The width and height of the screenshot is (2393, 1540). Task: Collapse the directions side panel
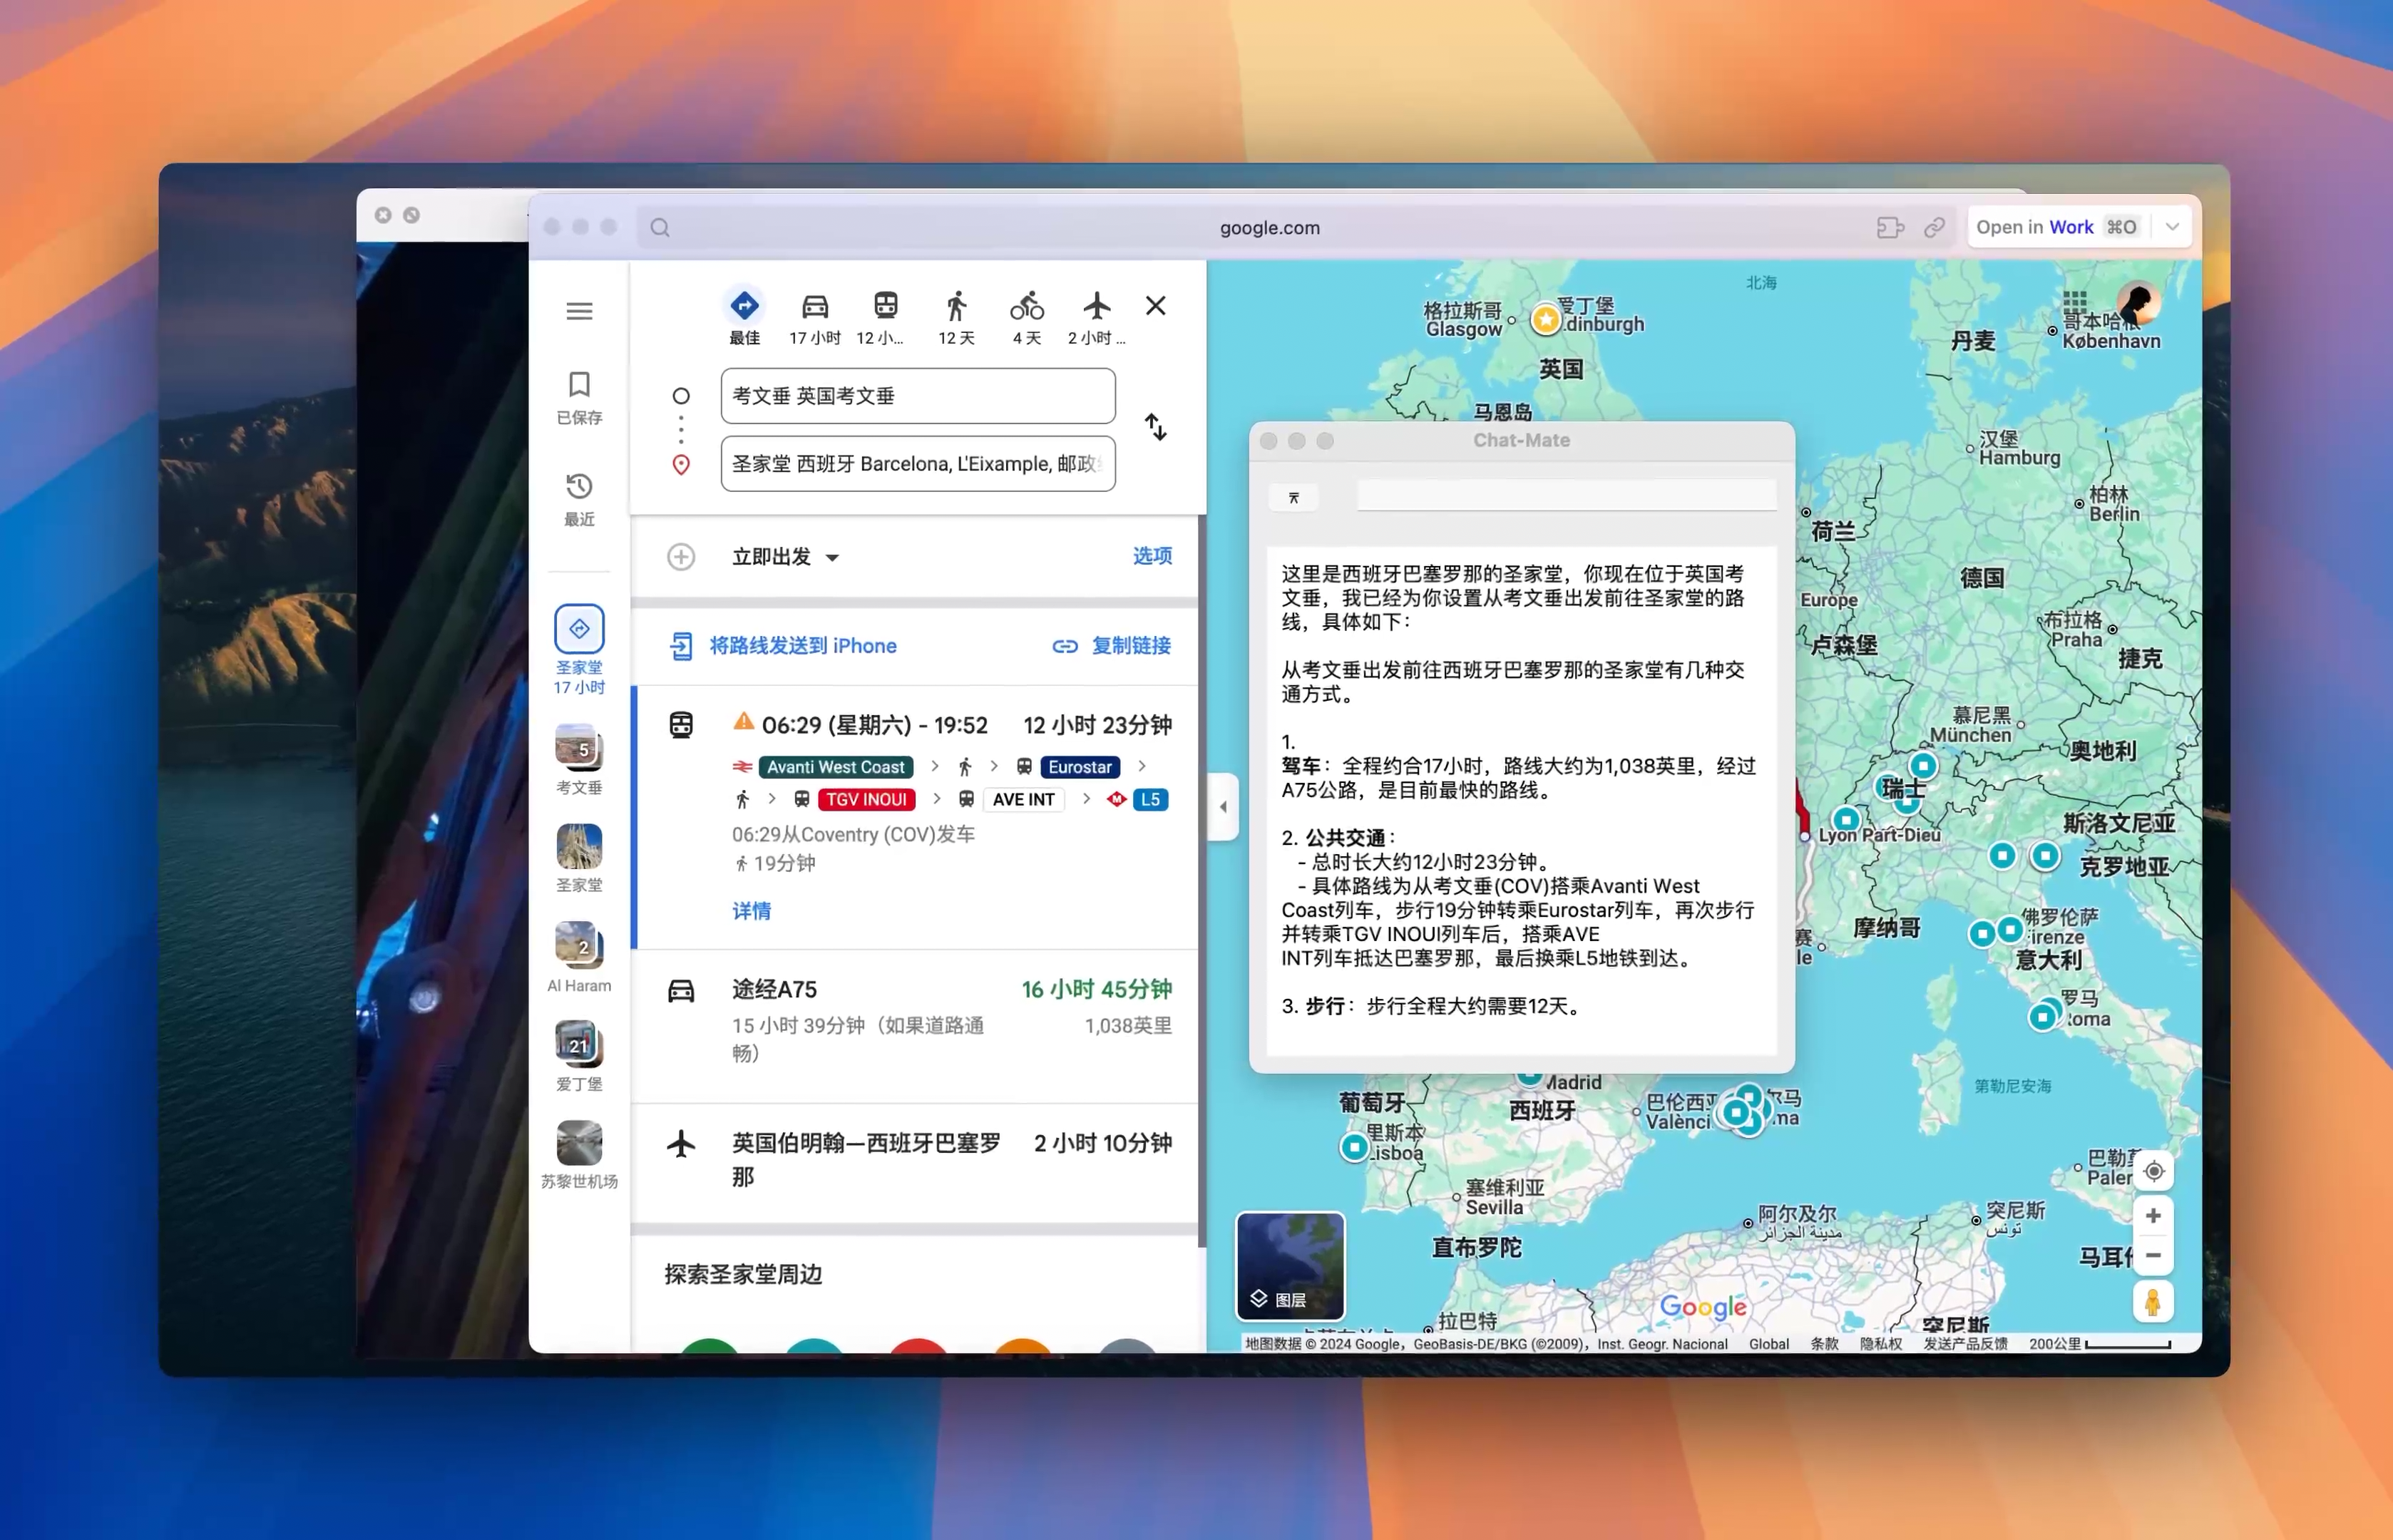[x=1222, y=806]
